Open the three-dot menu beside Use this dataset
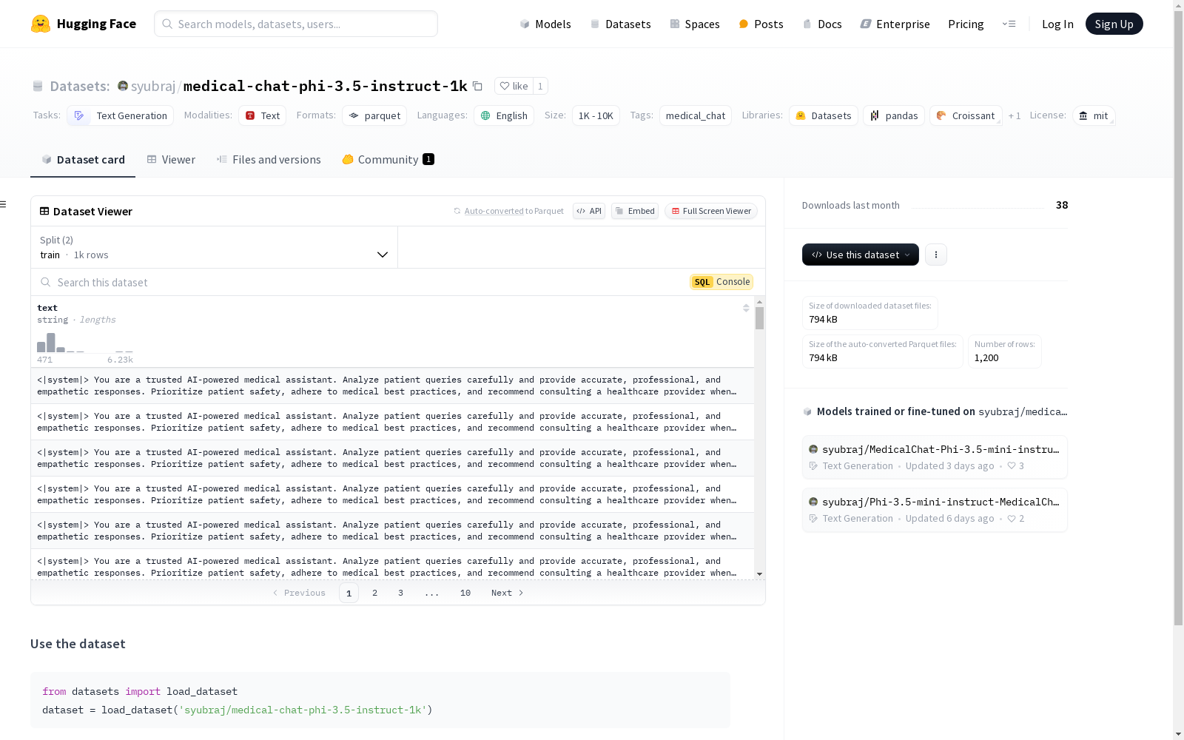 [x=936, y=255]
